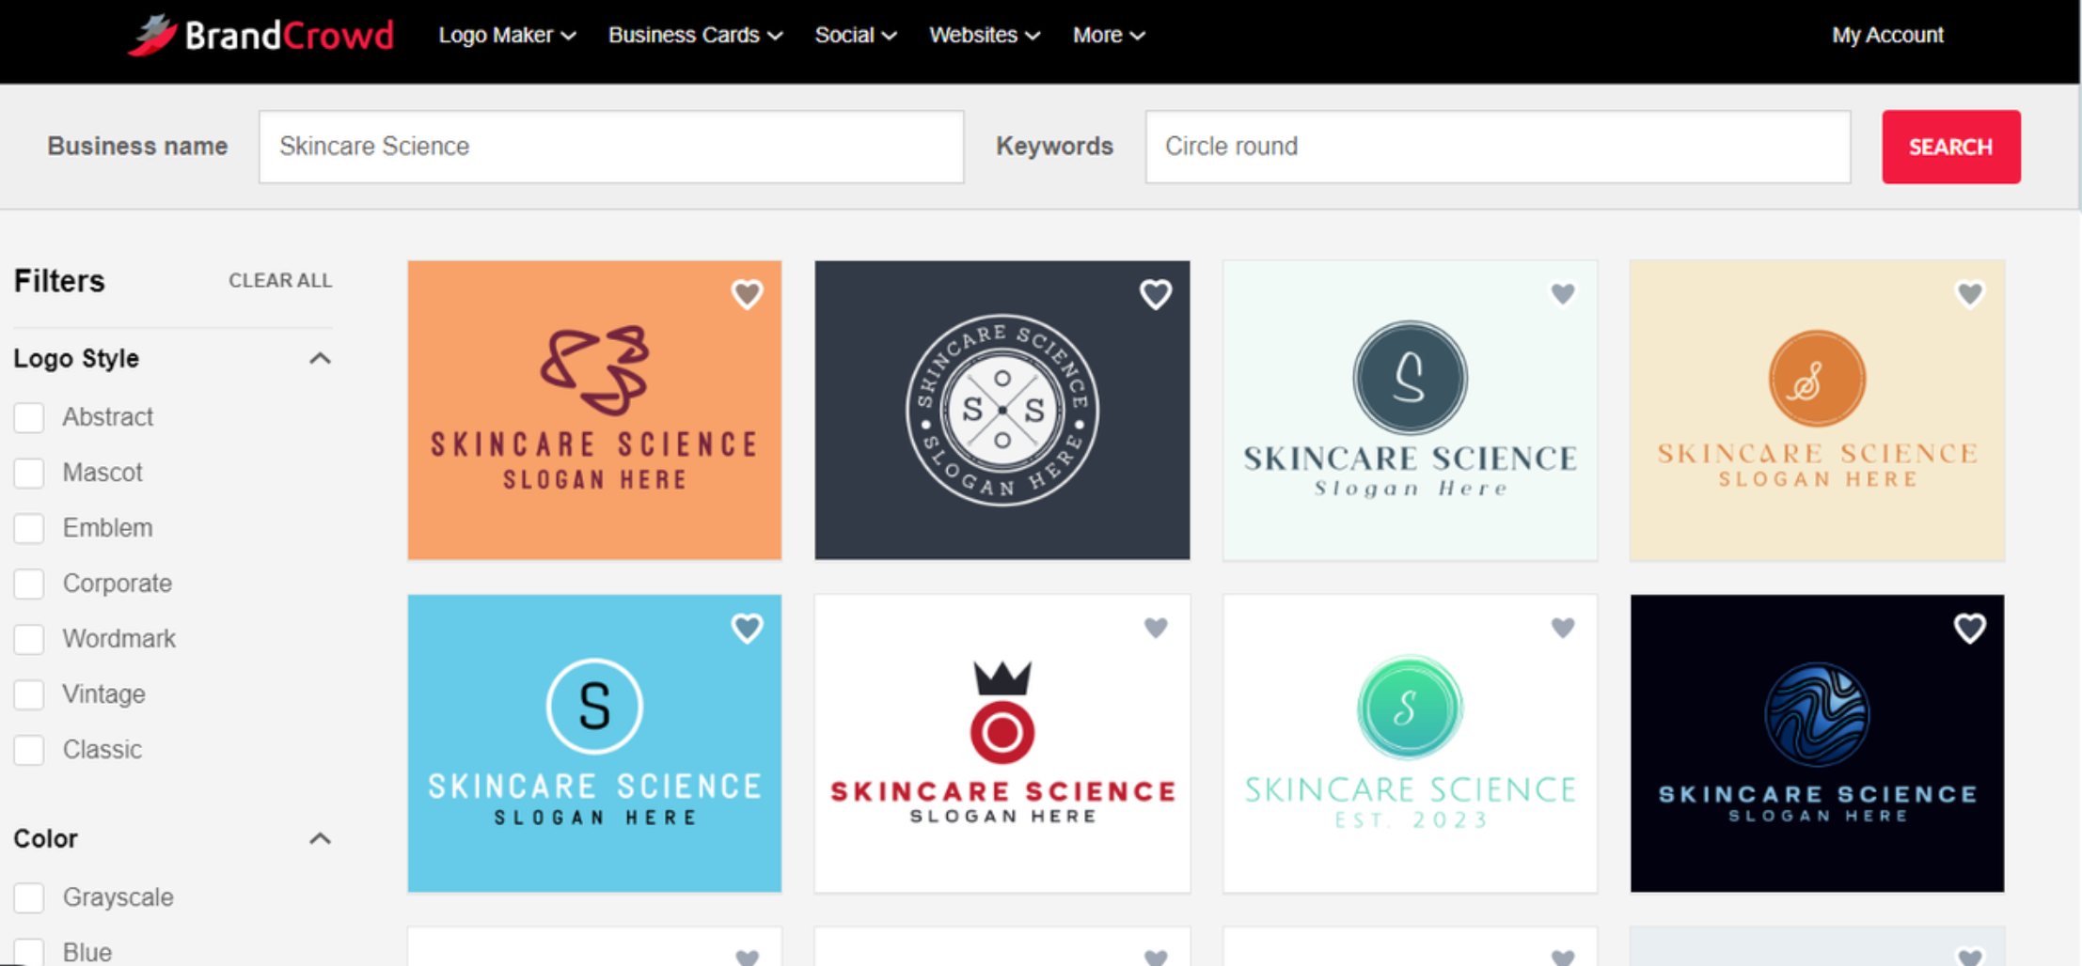Collapse the Logo Style filter section

(320, 358)
